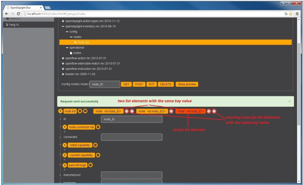Close the OpenDaylight Dlux tab

[41, 8]
